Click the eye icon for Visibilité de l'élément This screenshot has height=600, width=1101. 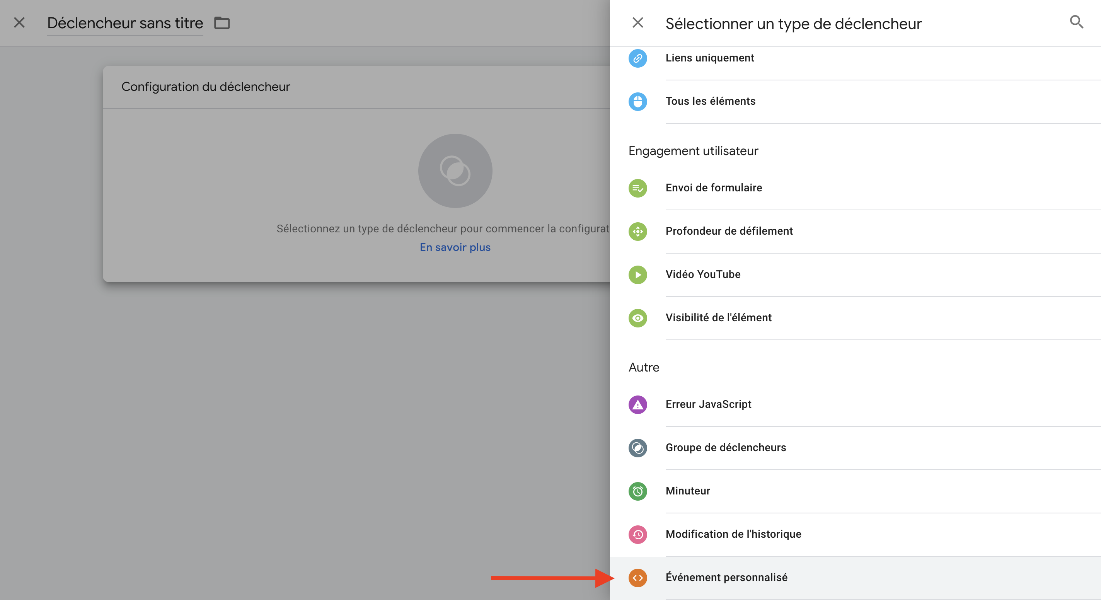pos(637,318)
